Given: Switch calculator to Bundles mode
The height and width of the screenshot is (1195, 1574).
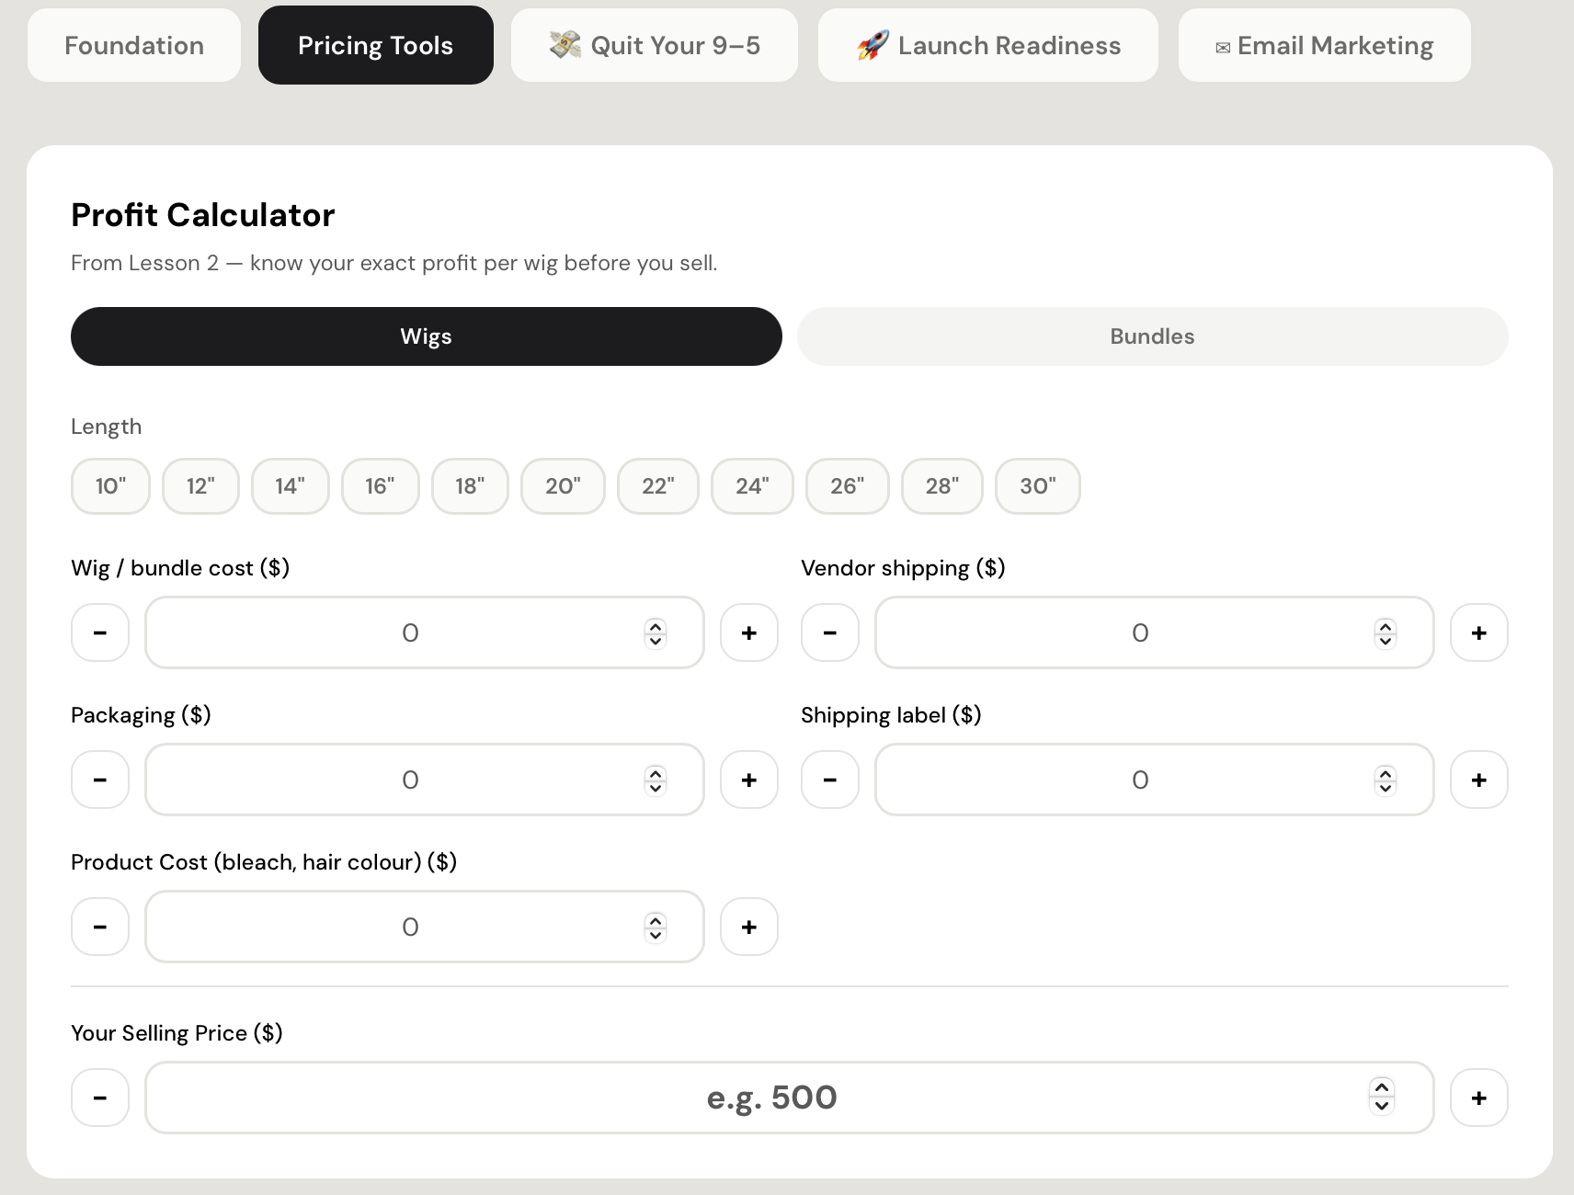Looking at the screenshot, I should pyautogui.click(x=1153, y=336).
